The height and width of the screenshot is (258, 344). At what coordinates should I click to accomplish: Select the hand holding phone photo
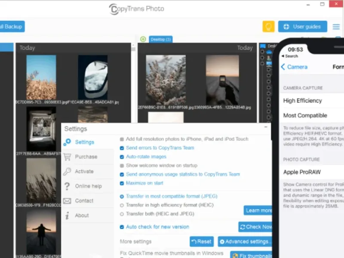(222, 80)
